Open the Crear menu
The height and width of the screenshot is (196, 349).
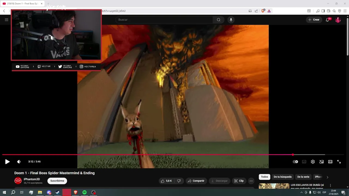point(314,20)
